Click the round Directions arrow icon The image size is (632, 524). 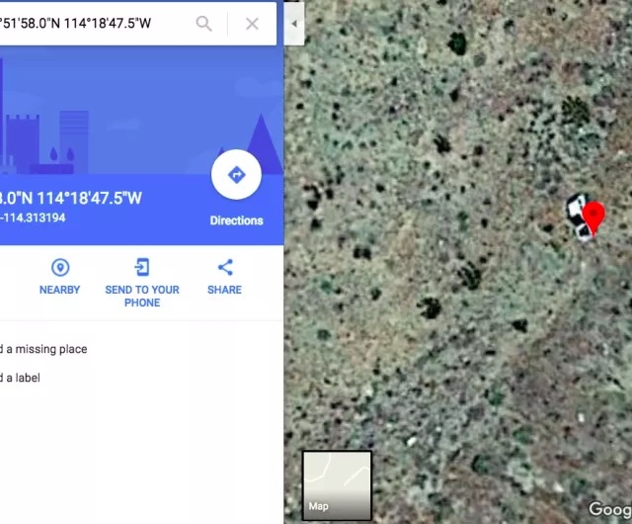(236, 175)
